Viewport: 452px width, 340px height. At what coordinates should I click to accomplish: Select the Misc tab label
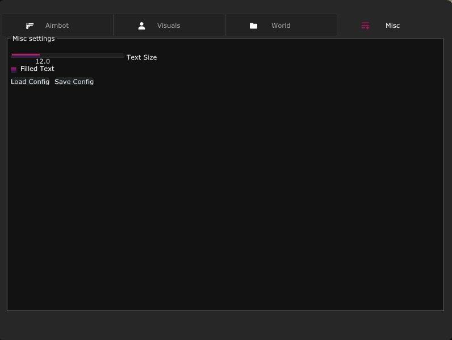[x=392, y=26]
